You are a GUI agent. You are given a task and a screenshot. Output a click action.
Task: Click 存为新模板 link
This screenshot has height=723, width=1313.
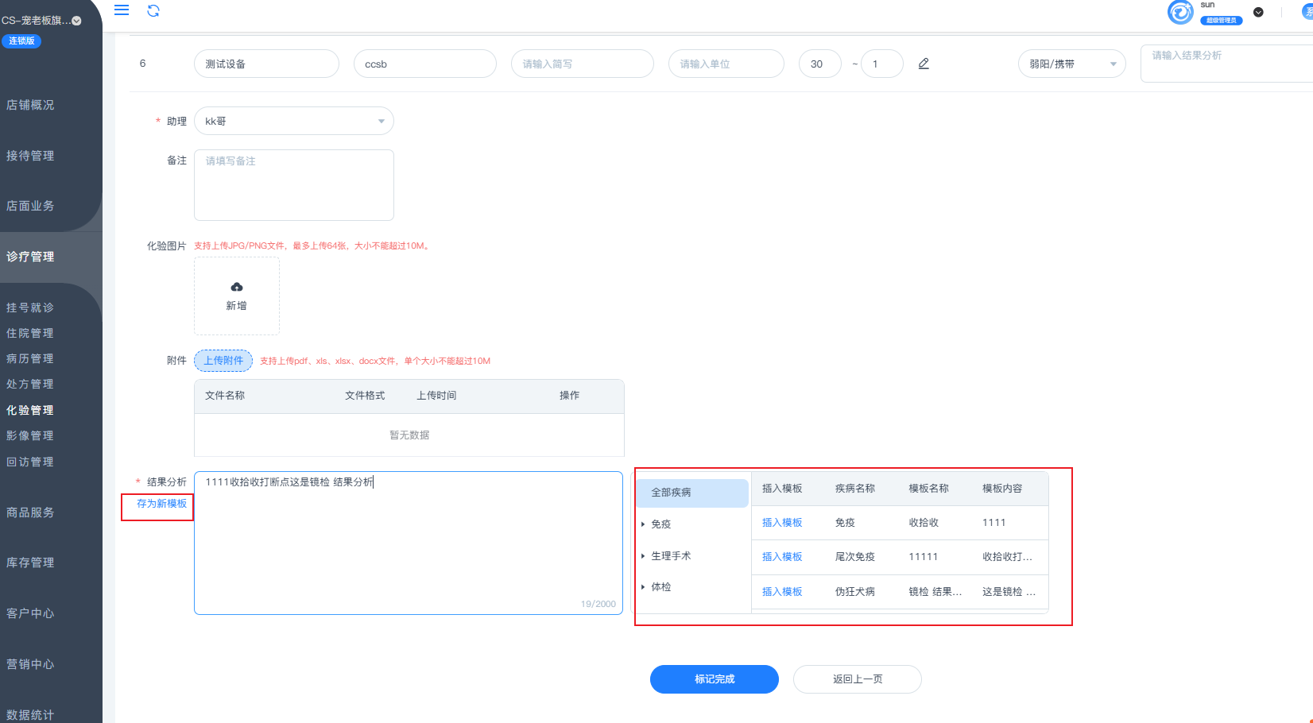point(161,504)
